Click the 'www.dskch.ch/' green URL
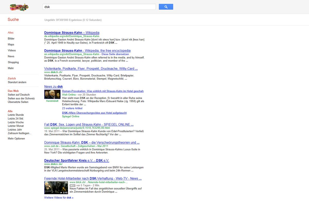The width and height of the screenshot is (309, 201). 53,72
